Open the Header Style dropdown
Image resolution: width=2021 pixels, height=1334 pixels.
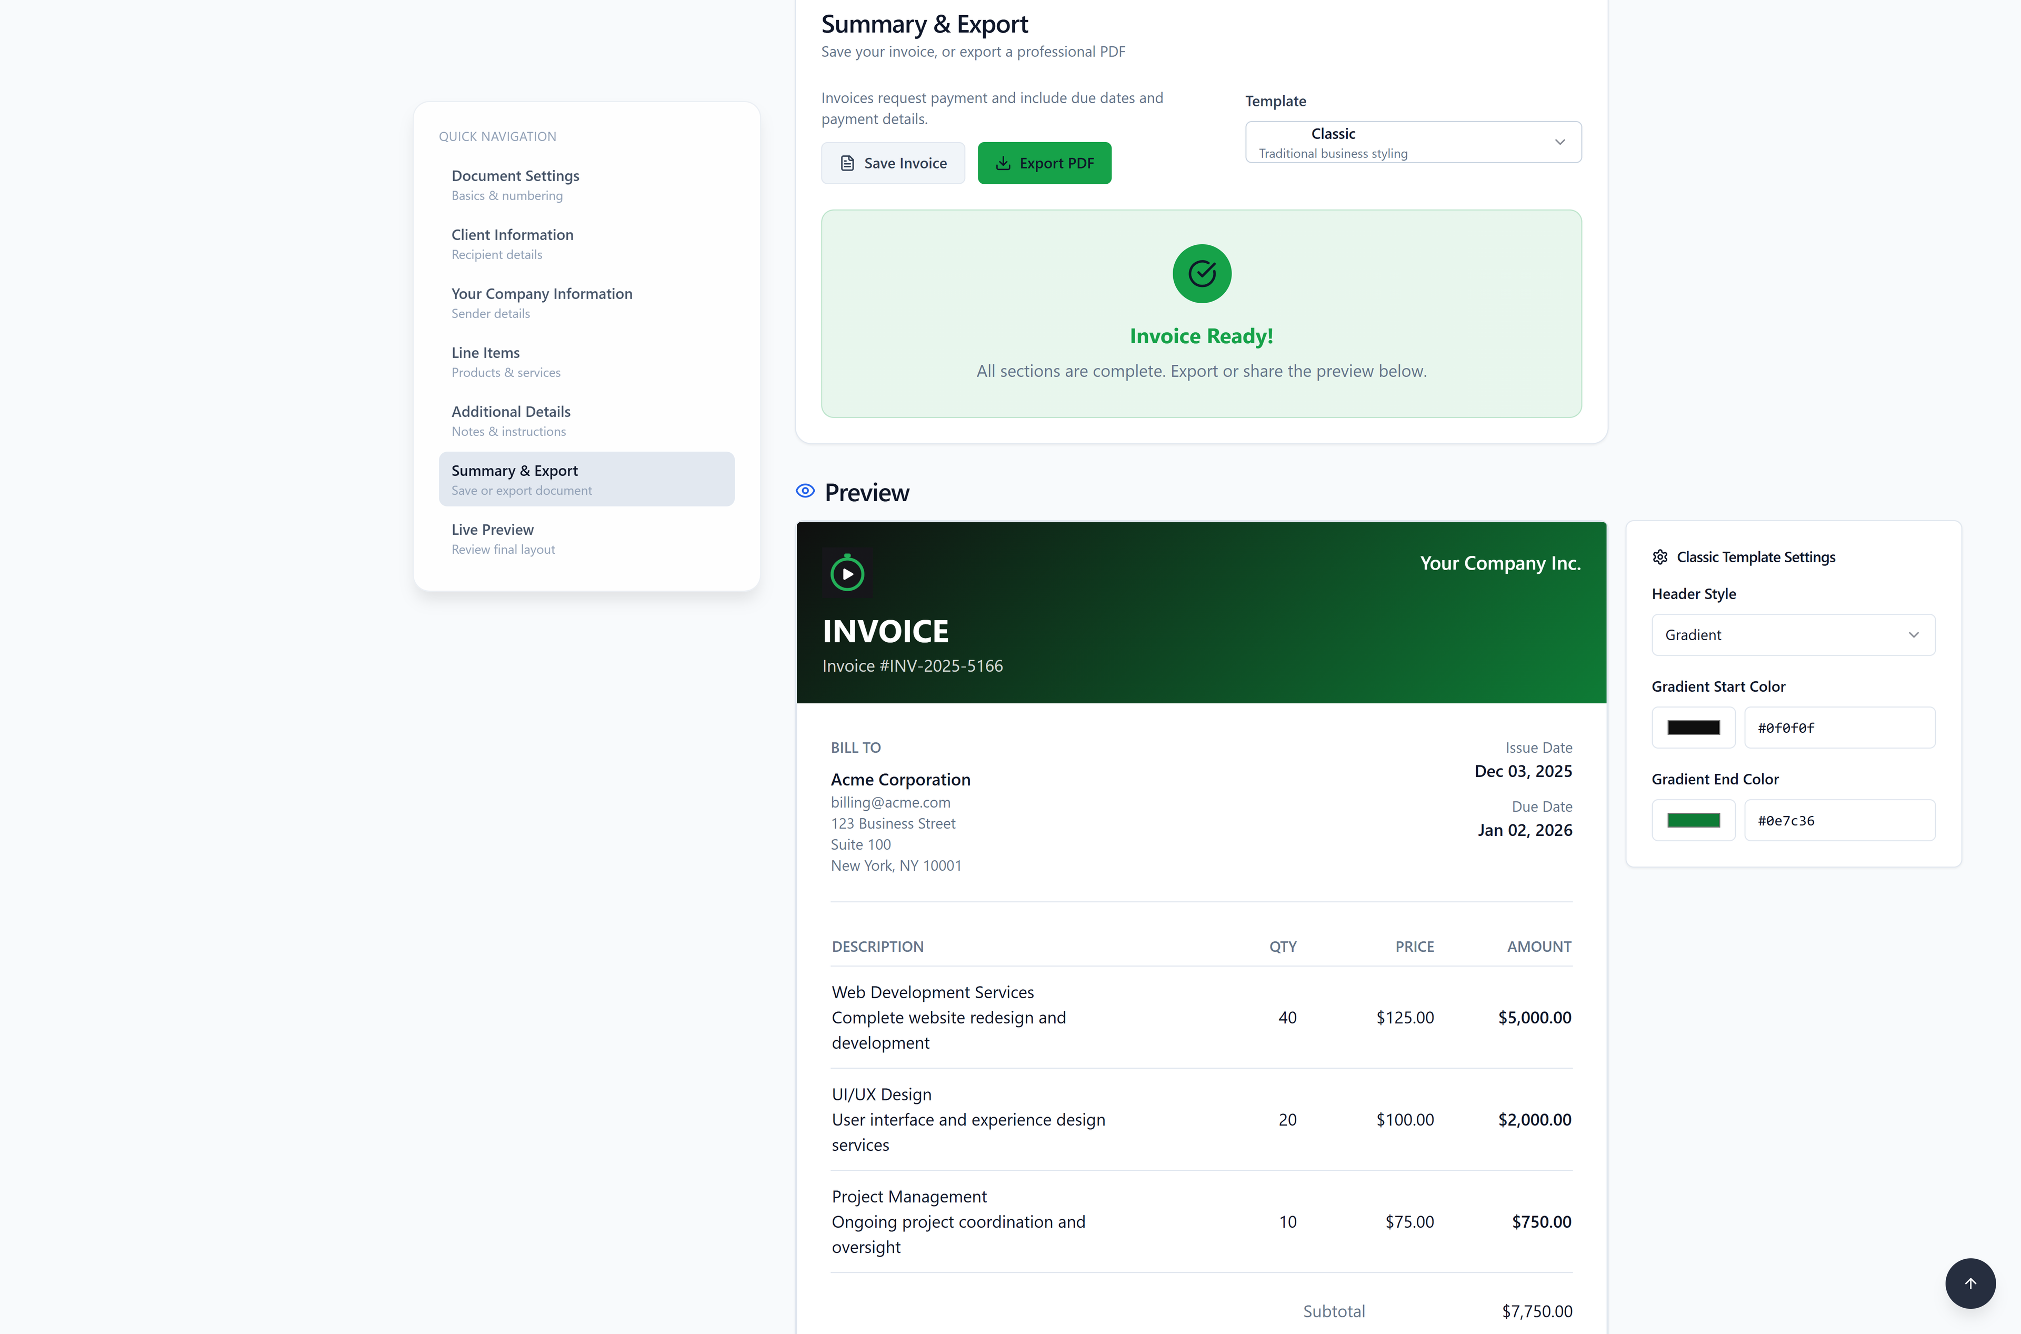(1793, 635)
